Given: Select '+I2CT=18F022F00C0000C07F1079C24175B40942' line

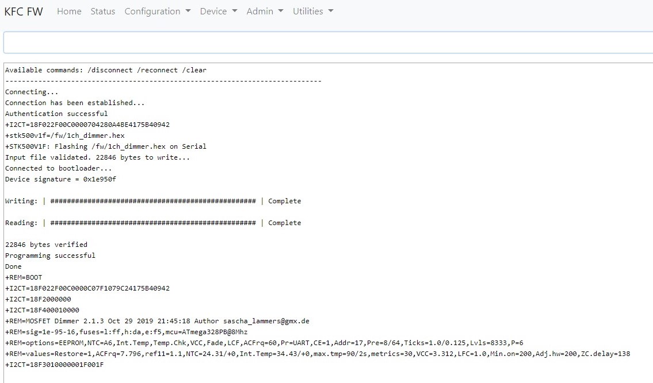Looking at the screenshot, I should (87, 288).
